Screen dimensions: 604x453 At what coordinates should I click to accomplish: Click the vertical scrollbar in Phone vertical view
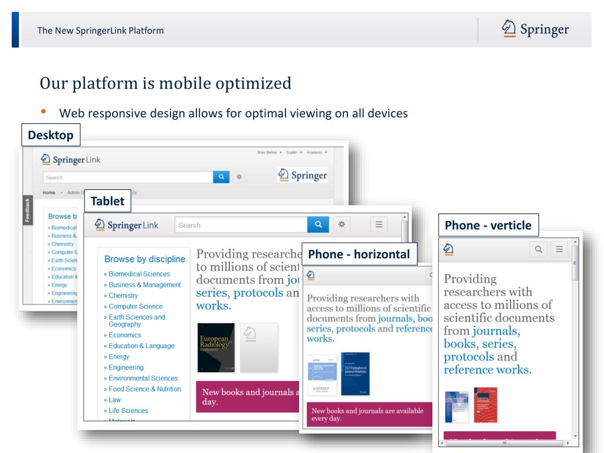[x=575, y=264]
